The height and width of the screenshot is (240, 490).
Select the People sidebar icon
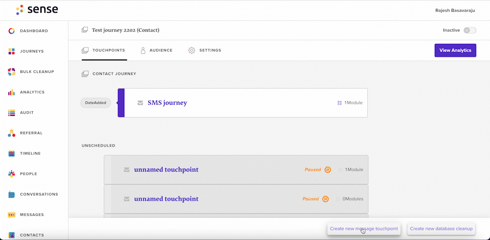11,174
